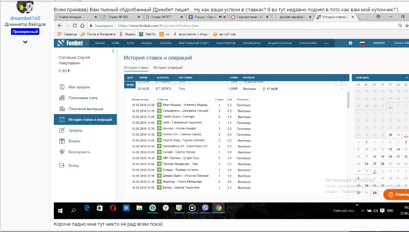The width and height of the screenshot is (409, 232).
Task: Close the Тираж № 977 browser tab
Action: pos(182,17)
